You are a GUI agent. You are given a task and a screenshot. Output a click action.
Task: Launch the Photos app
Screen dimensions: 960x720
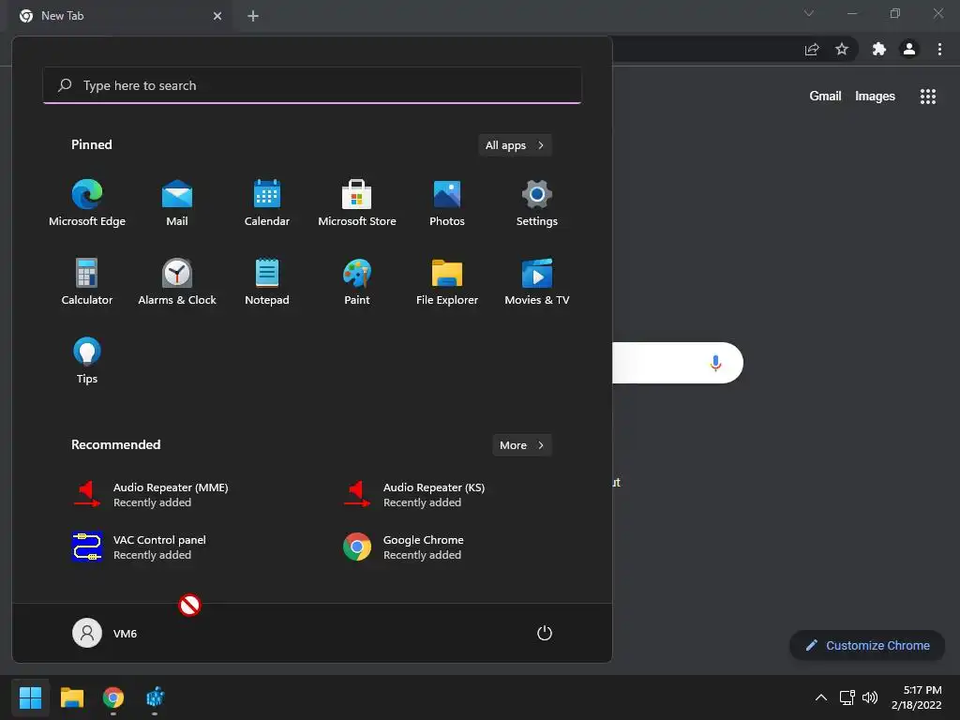pyautogui.click(x=447, y=203)
